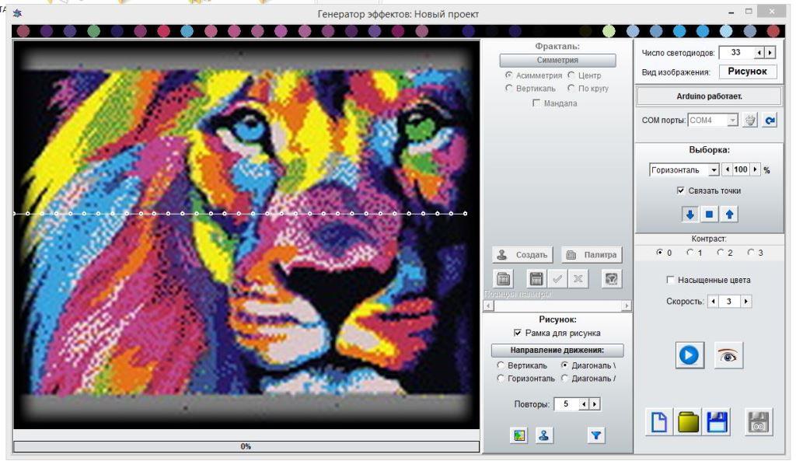This screenshot has height=468, width=796.
Task: Disable the Связать точки checkbox
Action: 680,190
